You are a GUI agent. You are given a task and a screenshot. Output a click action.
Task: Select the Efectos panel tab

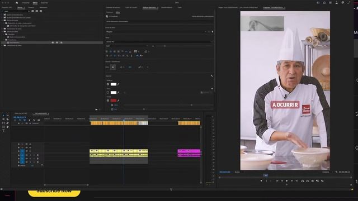point(20,7)
